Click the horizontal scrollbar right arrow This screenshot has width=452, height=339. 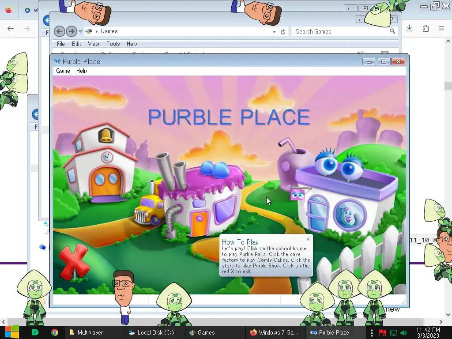click(441, 322)
